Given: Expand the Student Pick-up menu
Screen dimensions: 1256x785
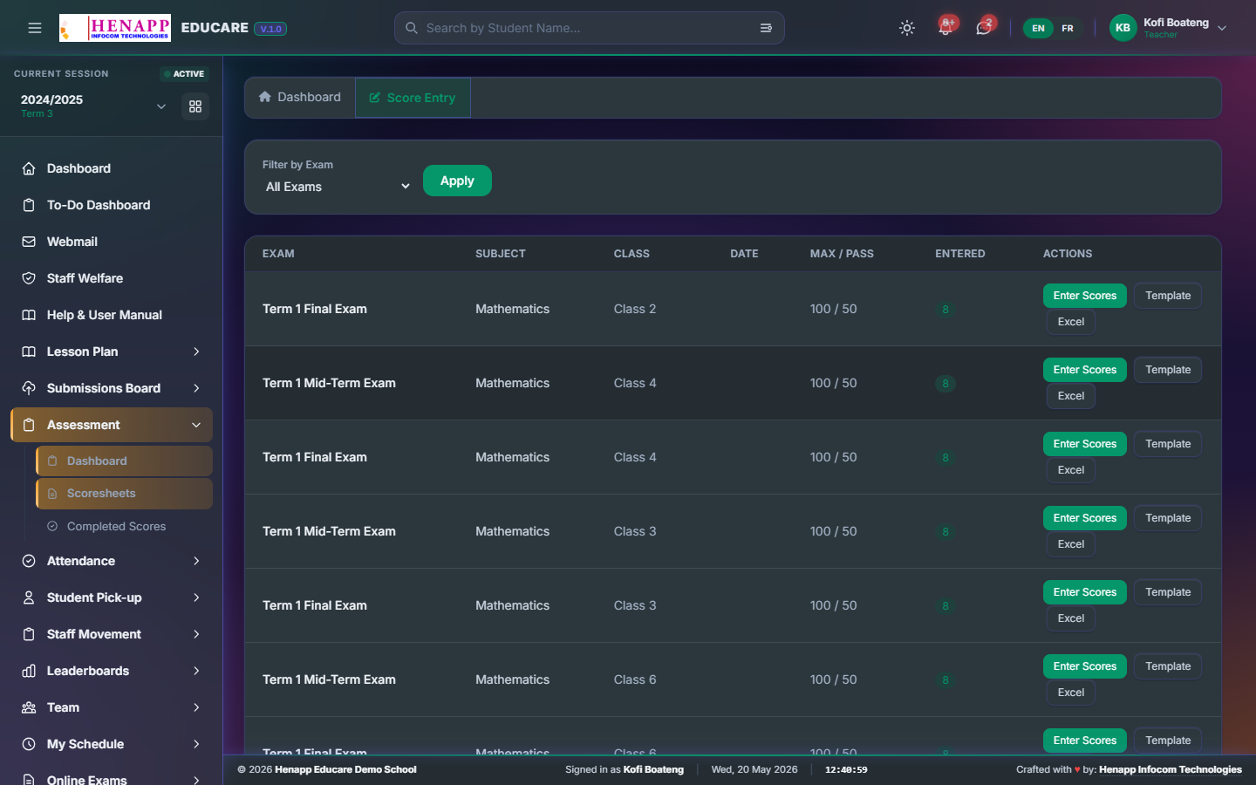Looking at the screenshot, I should tap(112, 597).
